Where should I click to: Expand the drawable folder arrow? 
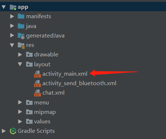[x=20, y=55]
